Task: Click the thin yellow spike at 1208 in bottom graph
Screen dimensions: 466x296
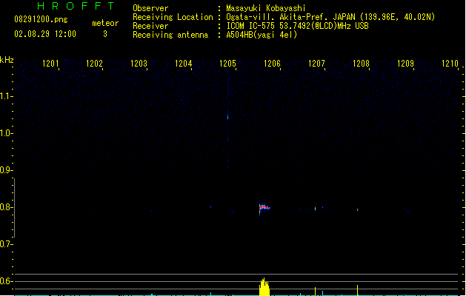Action: 357,290
